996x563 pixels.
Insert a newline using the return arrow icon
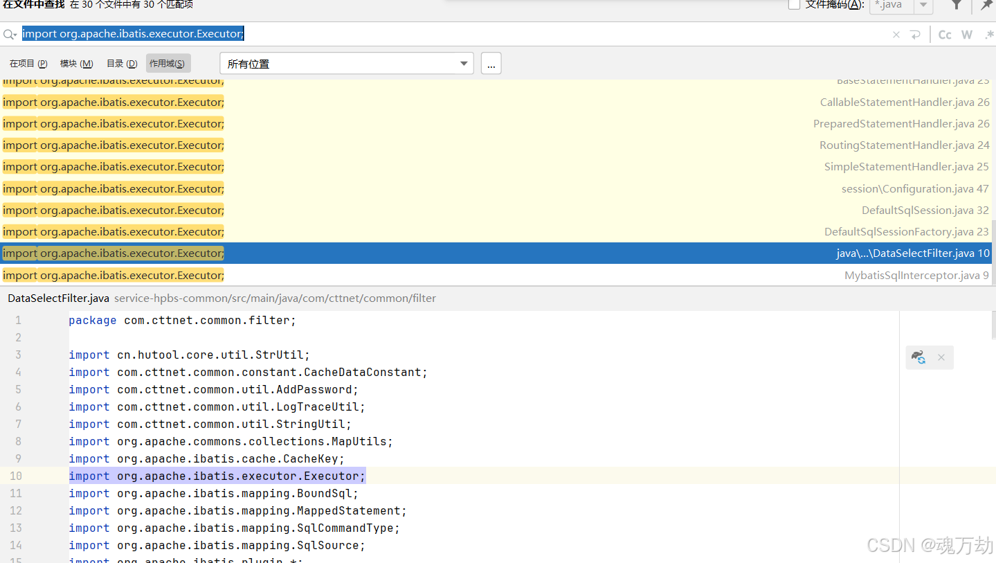coord(916,33)
